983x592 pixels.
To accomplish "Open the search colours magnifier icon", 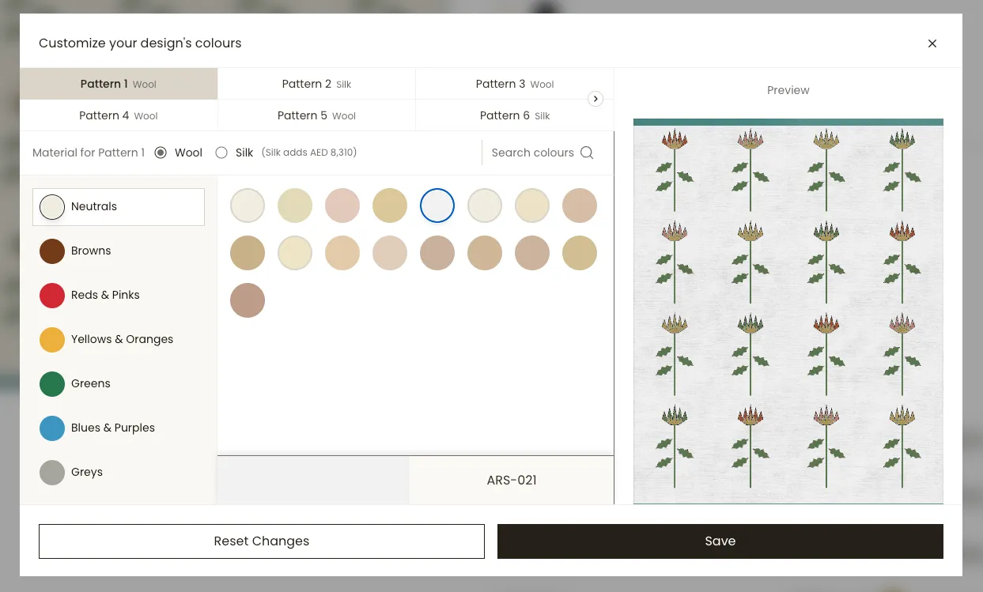I will (587, 153).
